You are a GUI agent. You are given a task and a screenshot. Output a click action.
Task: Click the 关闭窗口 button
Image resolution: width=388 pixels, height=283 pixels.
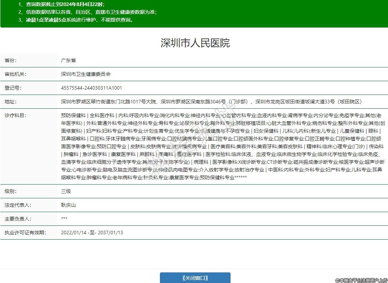(x=195, y=278)
